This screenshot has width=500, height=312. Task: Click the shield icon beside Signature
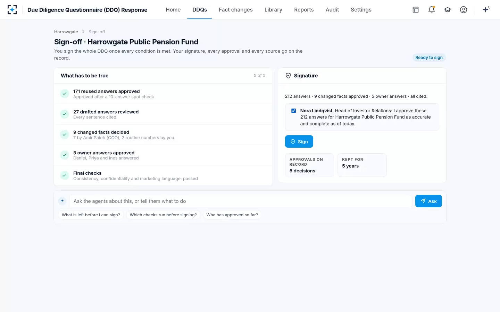click(288, 76)
